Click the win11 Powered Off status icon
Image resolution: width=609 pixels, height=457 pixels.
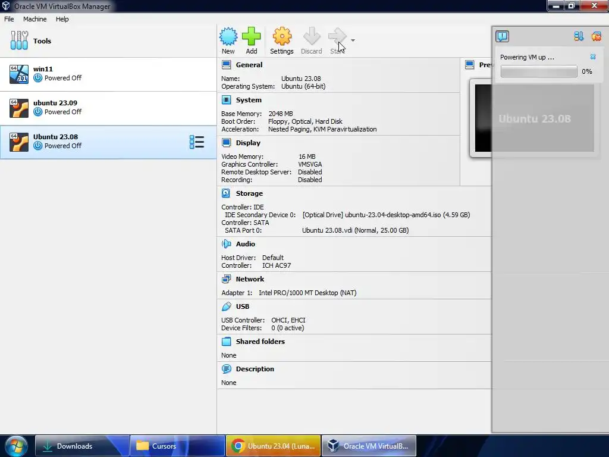tap(37, 78)
